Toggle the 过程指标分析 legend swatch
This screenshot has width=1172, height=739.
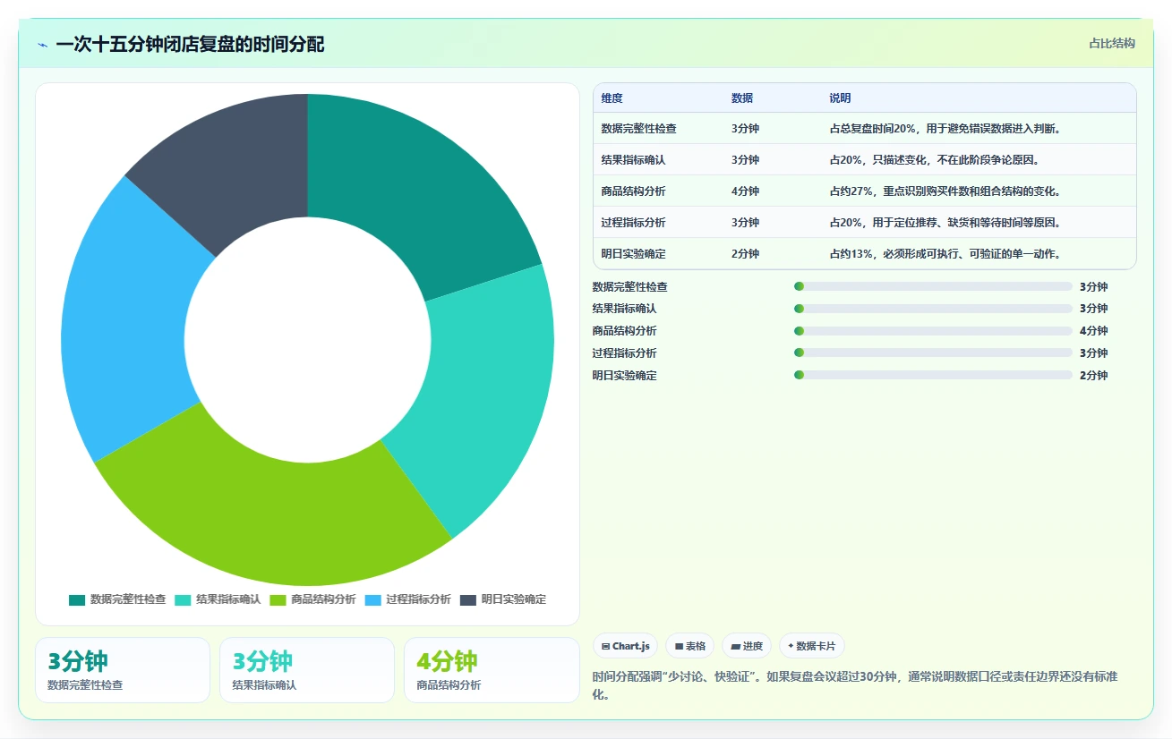click(372, 599)
